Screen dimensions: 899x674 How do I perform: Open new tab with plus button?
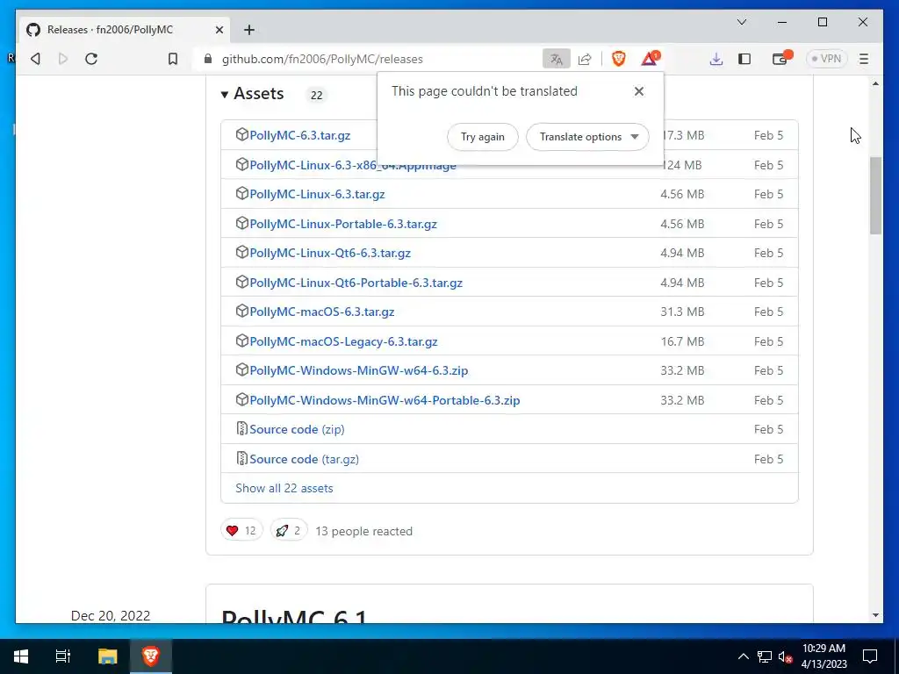point(248,30)
